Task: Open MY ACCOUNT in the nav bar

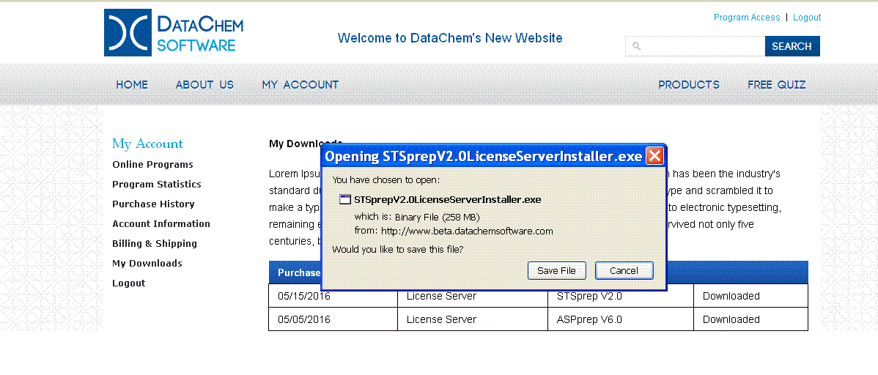Action: coord(300,84)
